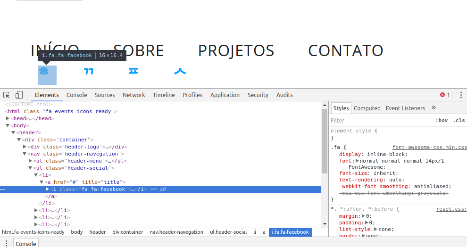Screen dimensions: 467x247
Task: Select the closing </a> tag row
Action: click(161, 196)
